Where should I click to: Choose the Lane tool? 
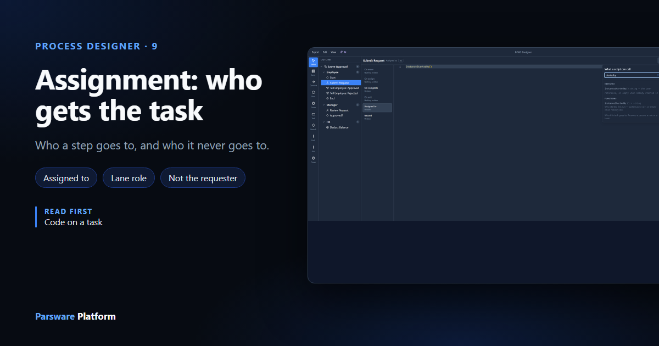coord(313,72)
